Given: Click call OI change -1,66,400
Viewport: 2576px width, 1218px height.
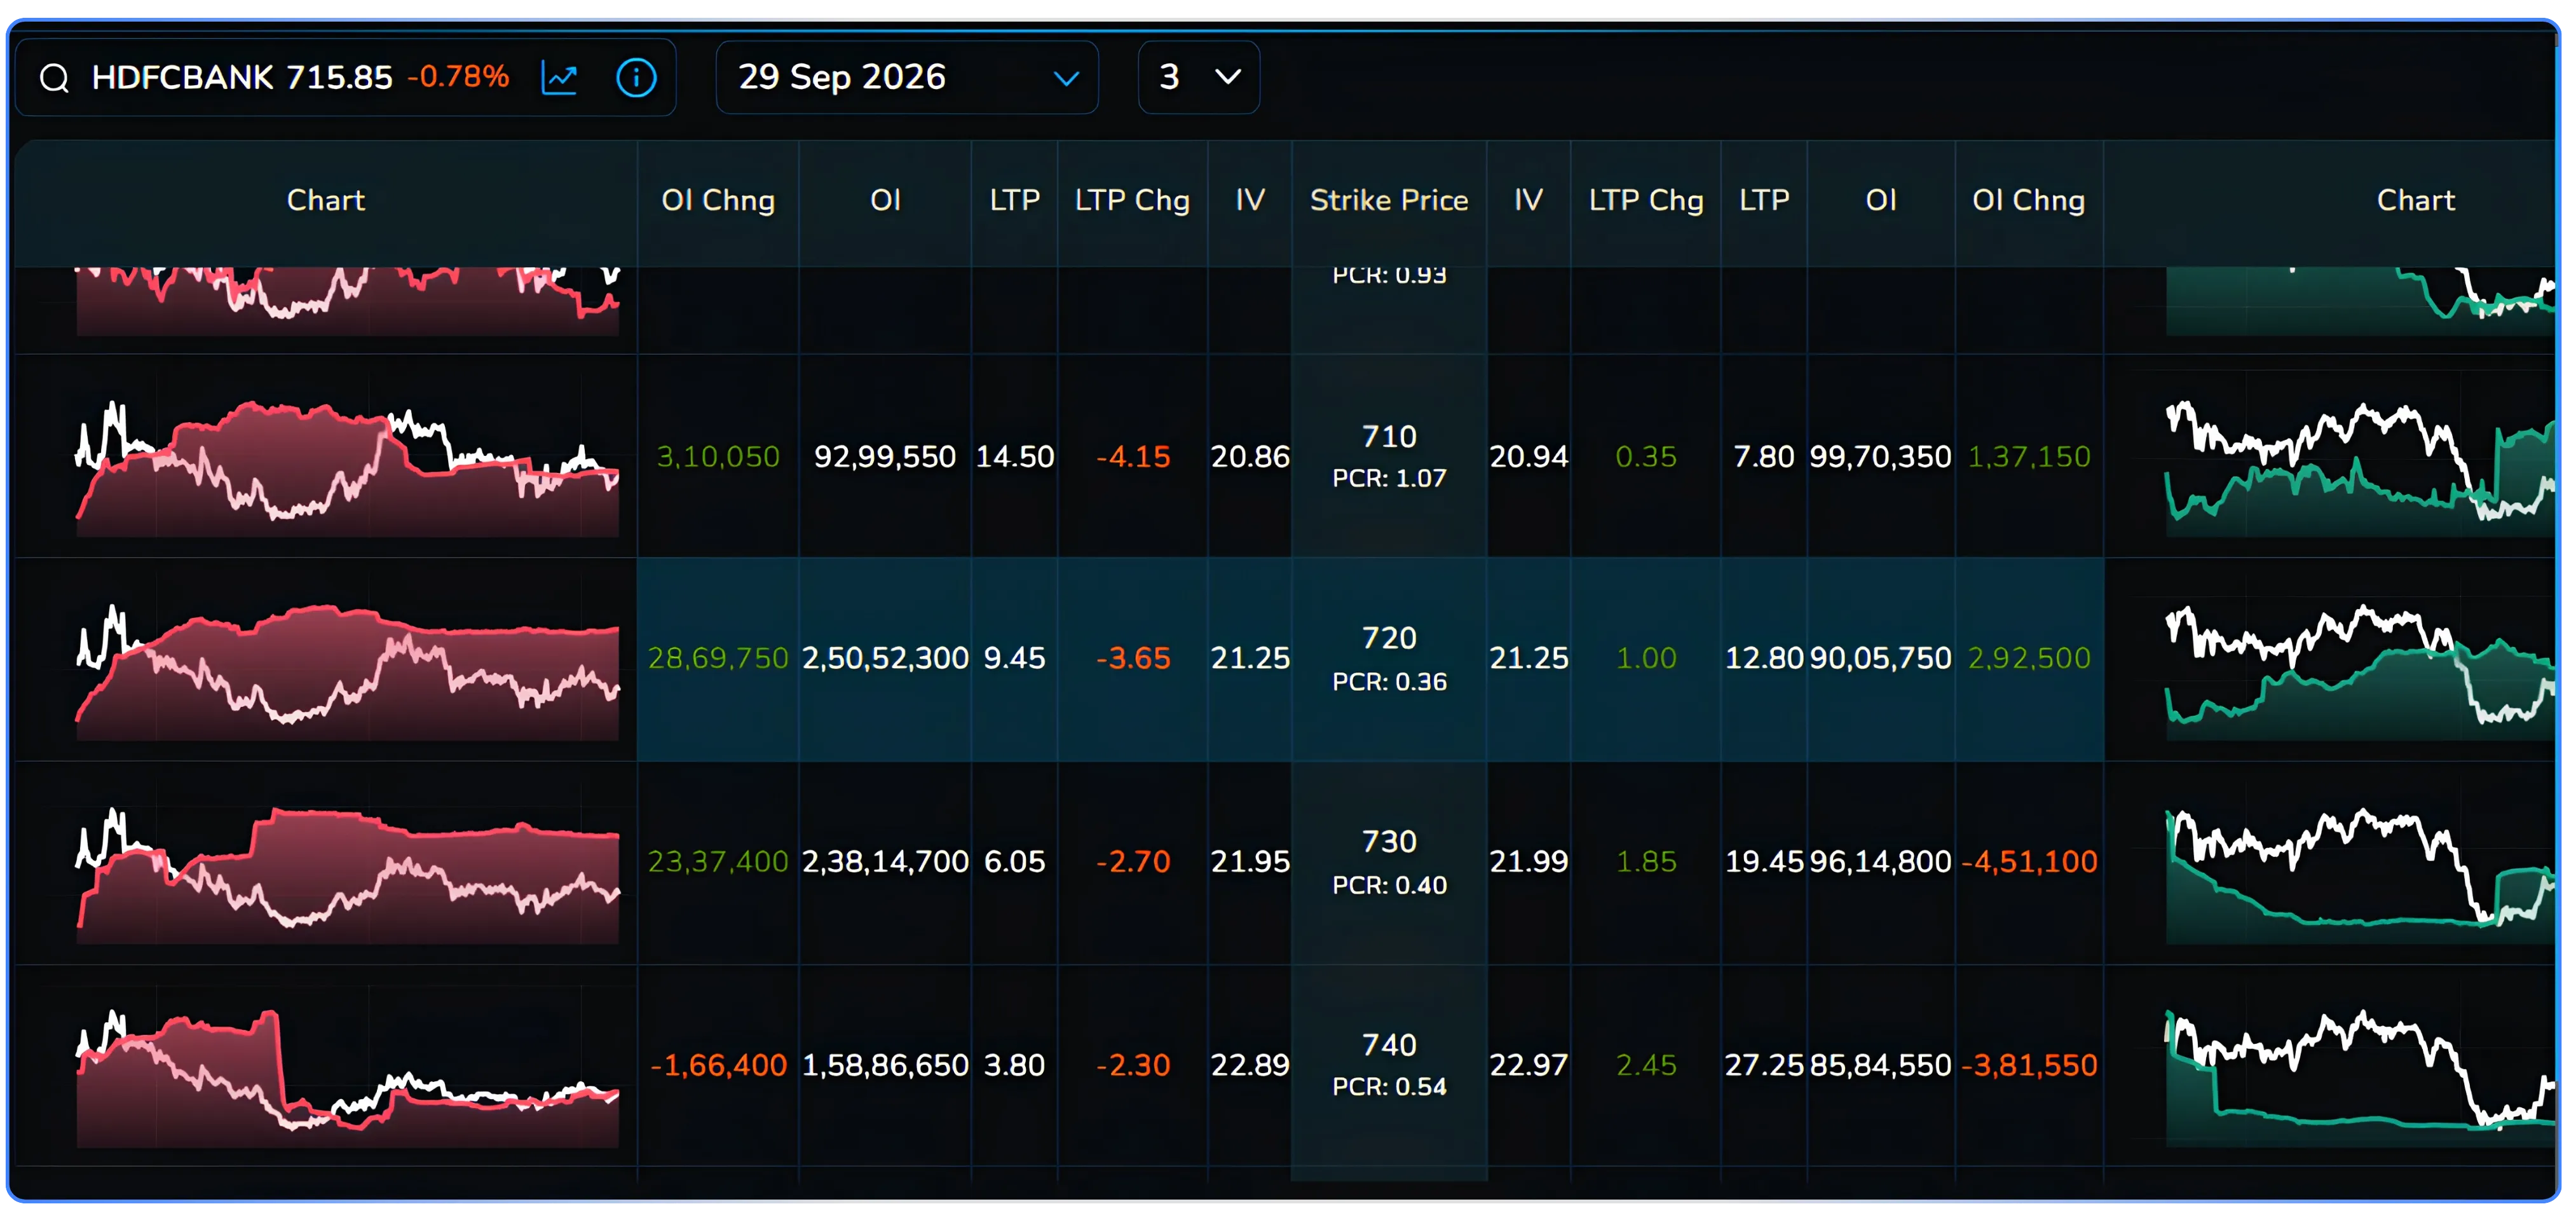Looking at the screenshot, I should [718, 1066].
